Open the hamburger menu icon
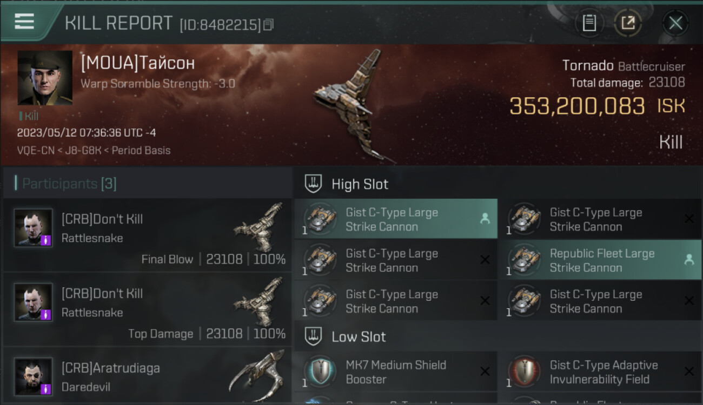The image size is (703, 405). point(24,22)
